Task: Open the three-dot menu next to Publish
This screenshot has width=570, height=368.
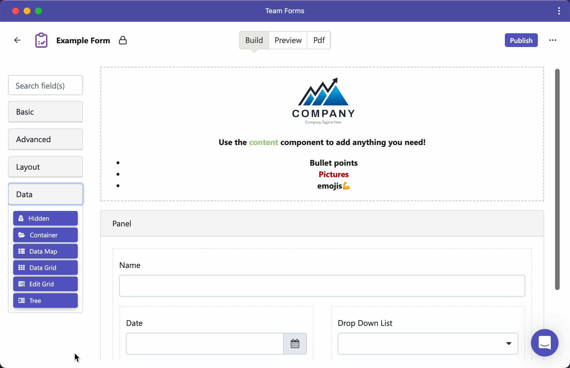Action: (553, 40)
